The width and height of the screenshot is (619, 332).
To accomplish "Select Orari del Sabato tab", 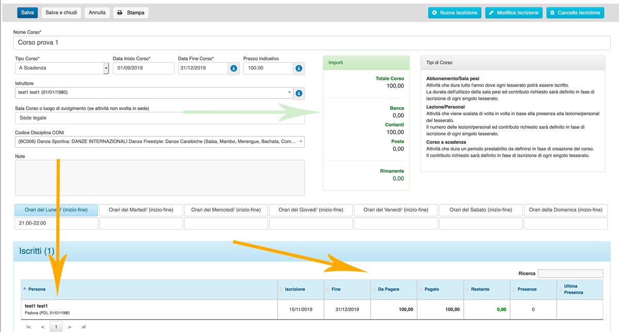I will click(x=480, y=210).
